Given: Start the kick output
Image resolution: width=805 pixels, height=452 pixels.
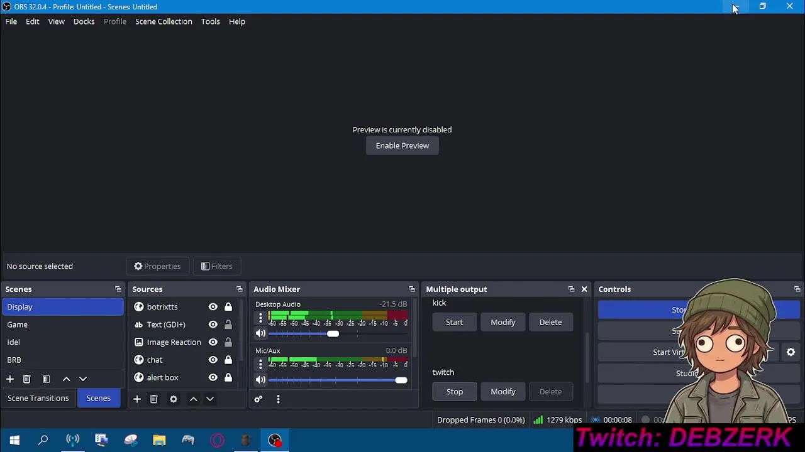Looking at the screenshot, I should tap(455, 322).
